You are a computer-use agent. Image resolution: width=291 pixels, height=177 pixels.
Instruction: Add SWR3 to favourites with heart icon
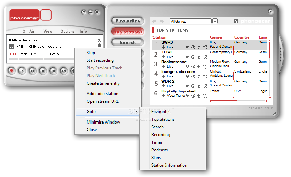tap(187, 47)
